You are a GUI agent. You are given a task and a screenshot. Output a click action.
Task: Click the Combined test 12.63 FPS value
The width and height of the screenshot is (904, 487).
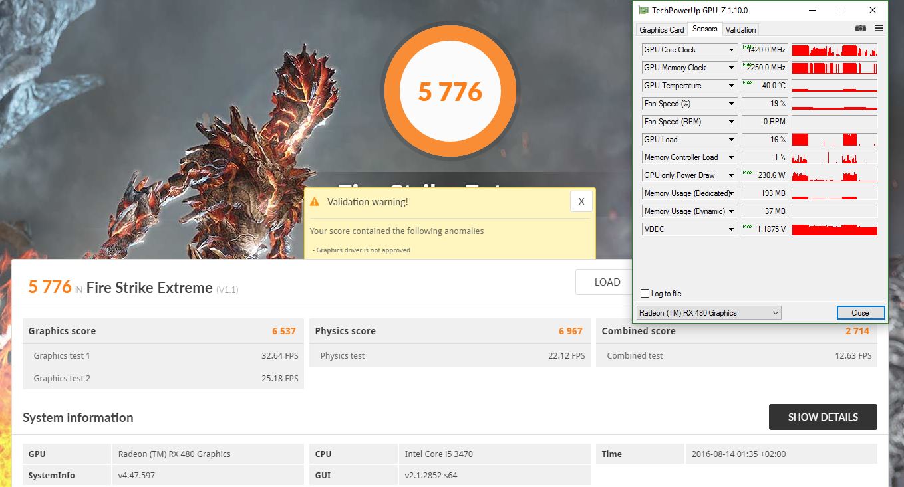coord(853,356)
